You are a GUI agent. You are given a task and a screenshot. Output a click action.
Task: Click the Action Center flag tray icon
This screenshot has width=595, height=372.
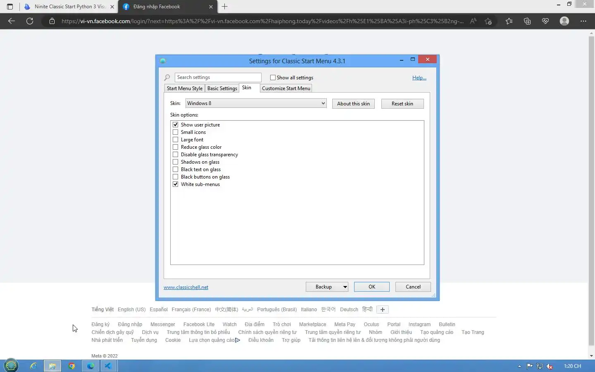click(530, 366)
